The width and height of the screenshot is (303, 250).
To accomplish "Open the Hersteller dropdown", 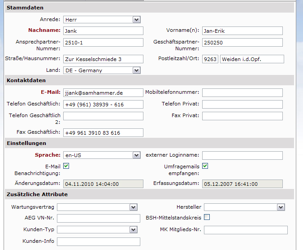I will [x=244, y=207].
